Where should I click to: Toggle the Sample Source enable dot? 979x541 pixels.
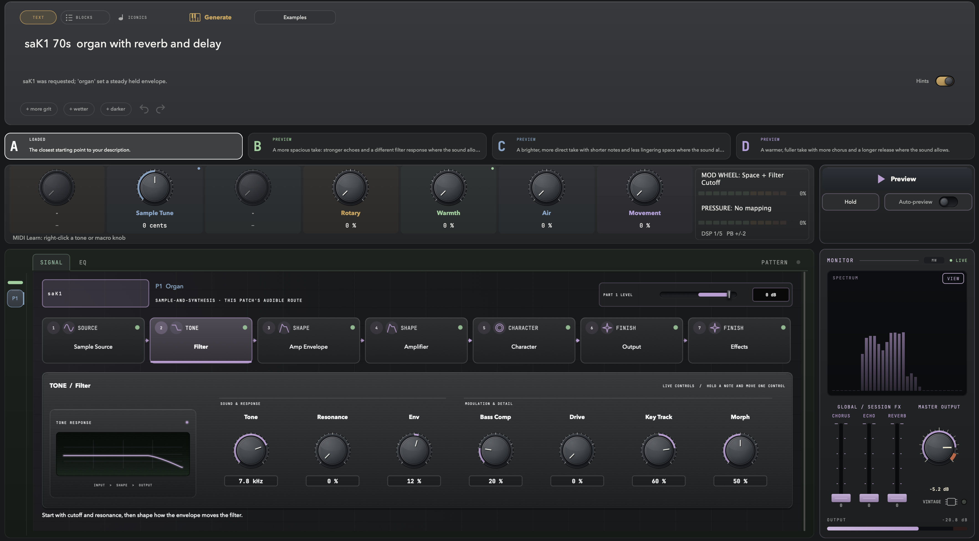pos(137,327)
